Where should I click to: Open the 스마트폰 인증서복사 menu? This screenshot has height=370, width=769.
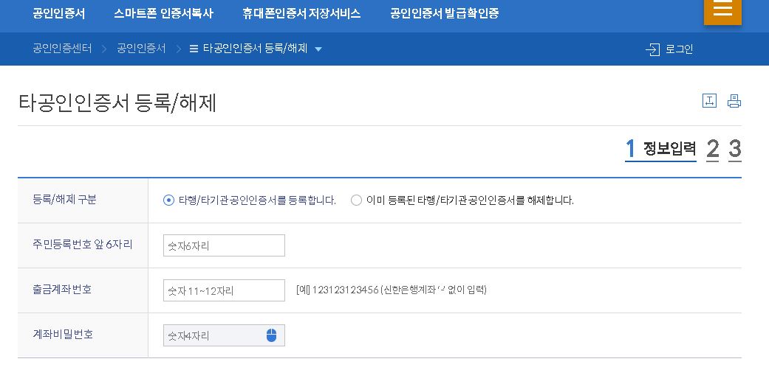(x=163, y=13)
